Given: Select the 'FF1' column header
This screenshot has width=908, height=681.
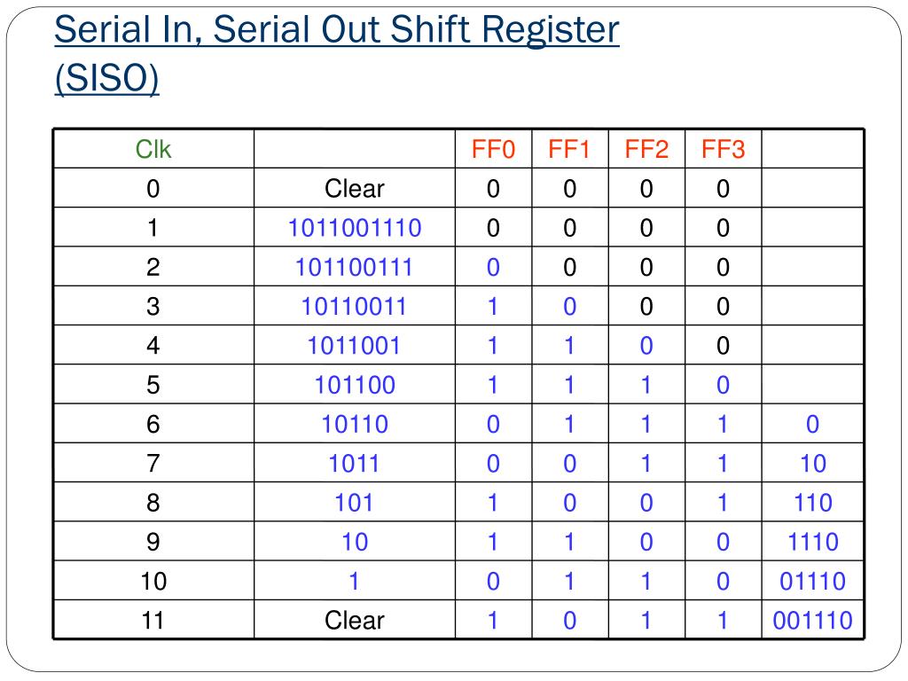Looking at the screenshot, I should click(x=570, y=149).
